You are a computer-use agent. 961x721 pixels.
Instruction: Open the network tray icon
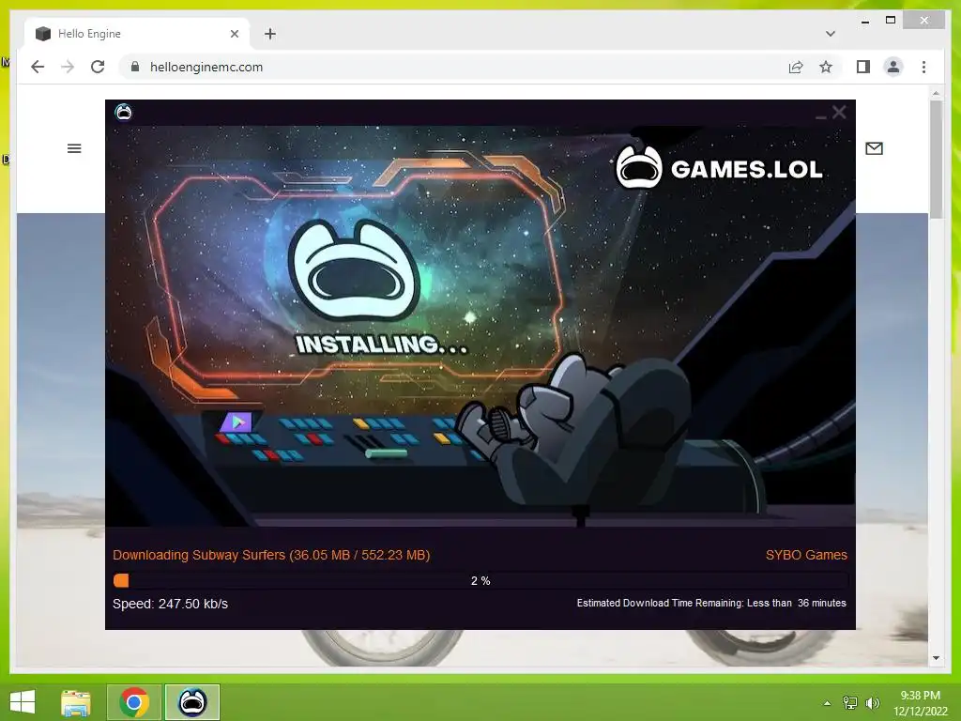tap(850, 703)
